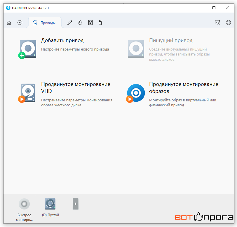Close the DAEMON Tools window
Screen dimensions: 237x227
coord(227,8)
